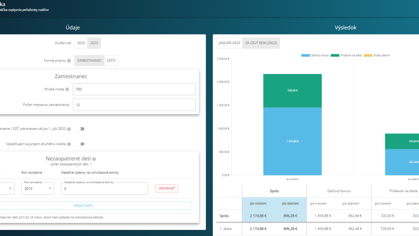Enable Uplatňujem aj príjem druhého rodiča switch
The image size is (419, 236).
[81, 144]
